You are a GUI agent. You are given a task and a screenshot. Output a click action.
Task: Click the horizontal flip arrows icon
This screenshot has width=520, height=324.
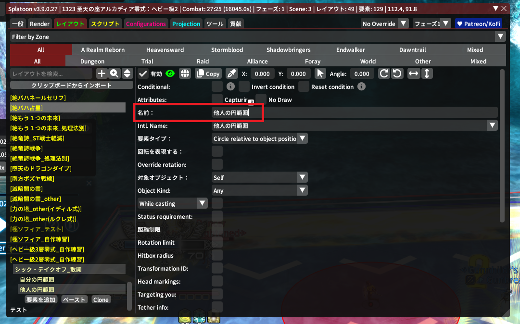coord(413,74)
